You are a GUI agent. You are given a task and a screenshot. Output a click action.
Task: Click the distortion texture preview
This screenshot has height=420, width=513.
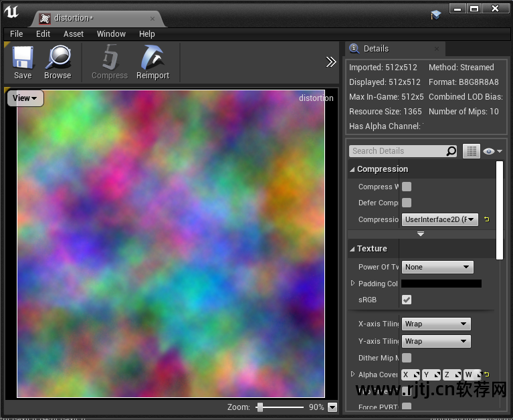pyautogui.click(x=171, y=243)
